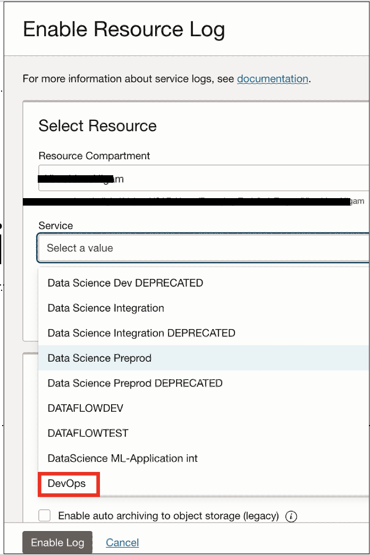The image size is (370, 555).
Task: Click the info icon beside auto archiving
Action: click(x=291, y=516)
